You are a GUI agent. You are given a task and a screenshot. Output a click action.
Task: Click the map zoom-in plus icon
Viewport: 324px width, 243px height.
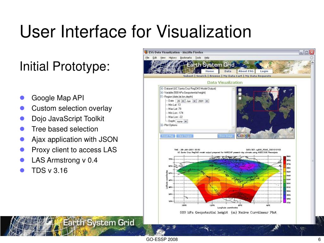pyautogui.click(x=240, y=90)
